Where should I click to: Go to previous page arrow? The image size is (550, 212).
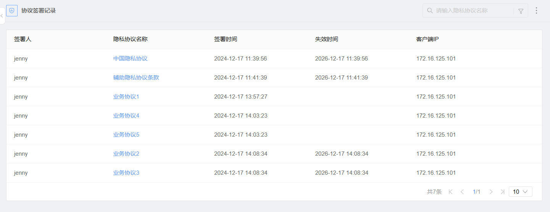click(462, 192)
